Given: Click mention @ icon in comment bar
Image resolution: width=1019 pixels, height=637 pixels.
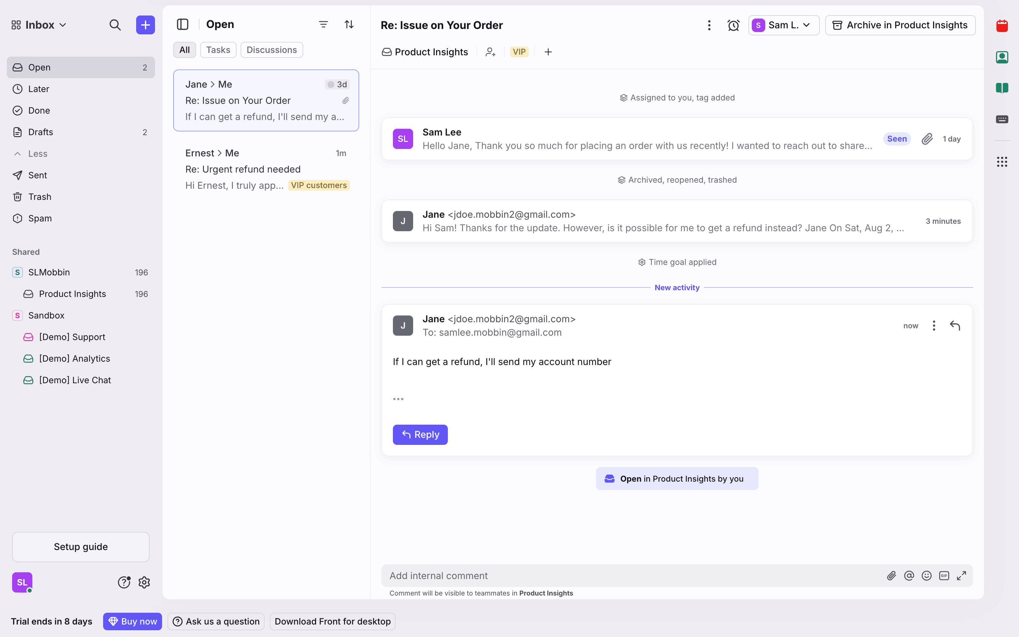Looking at the screenshot, I should coord(909,576).
